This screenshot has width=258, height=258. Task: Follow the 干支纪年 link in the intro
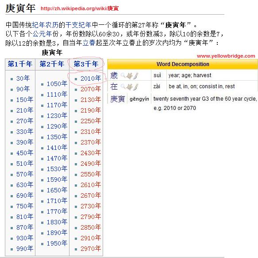pyautogui.click(x=78, y=25)
